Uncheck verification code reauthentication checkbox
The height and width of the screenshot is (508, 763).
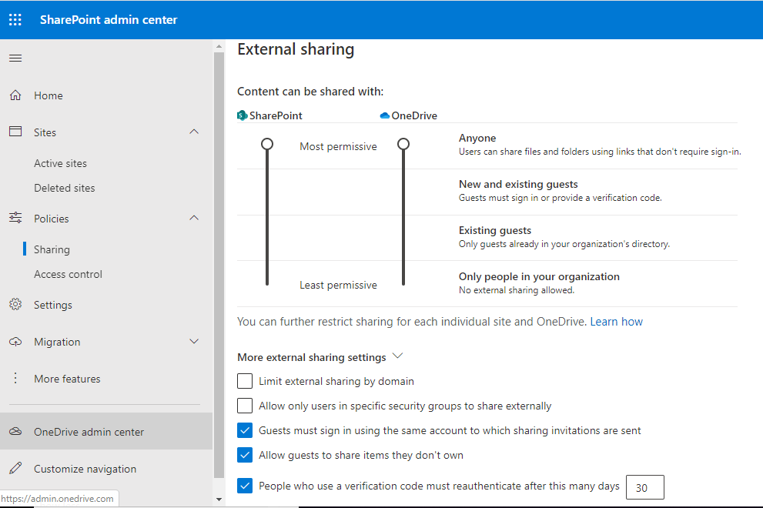point(245,486)
